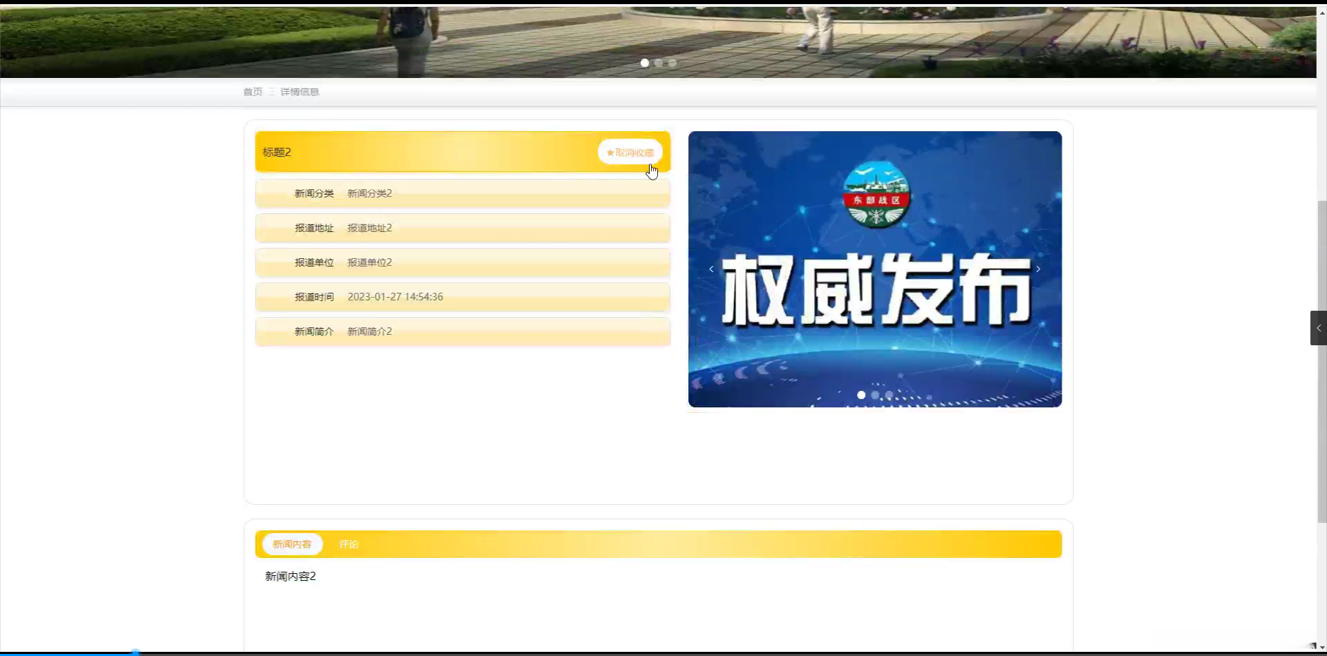Click the 报道单位2 value
The image size is (1327, 656).
[x=370, y=262]
